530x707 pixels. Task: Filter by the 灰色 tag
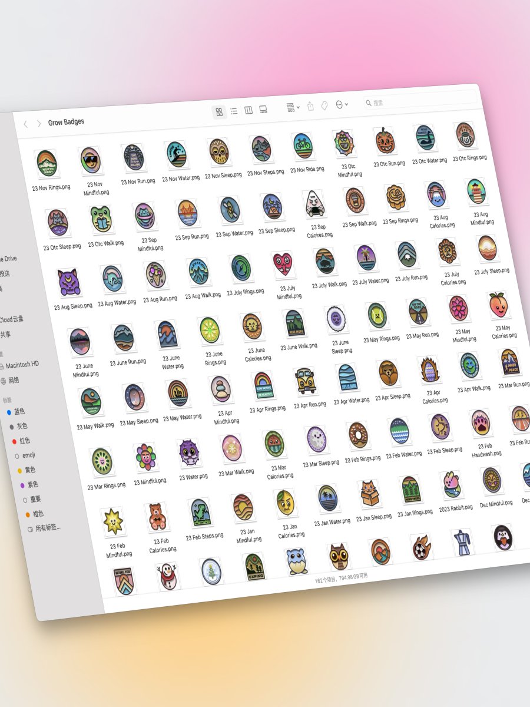[19, 426]
